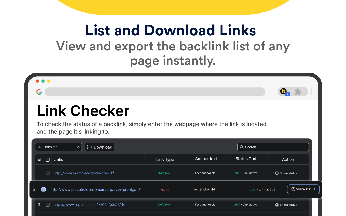346x216 pixels.
Task: Click the Status Code column header
Action: click(247, 159)
